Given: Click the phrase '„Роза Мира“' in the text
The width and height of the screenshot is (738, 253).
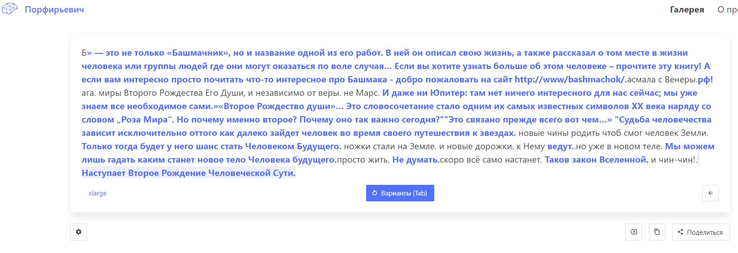Looking at the screenshot, I should (144, 120).
